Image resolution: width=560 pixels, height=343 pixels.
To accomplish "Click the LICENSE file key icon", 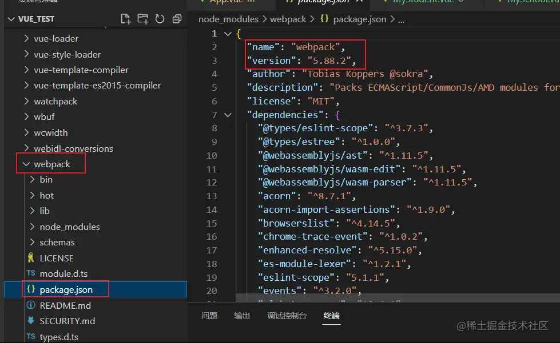I will (x=31, y=257).
